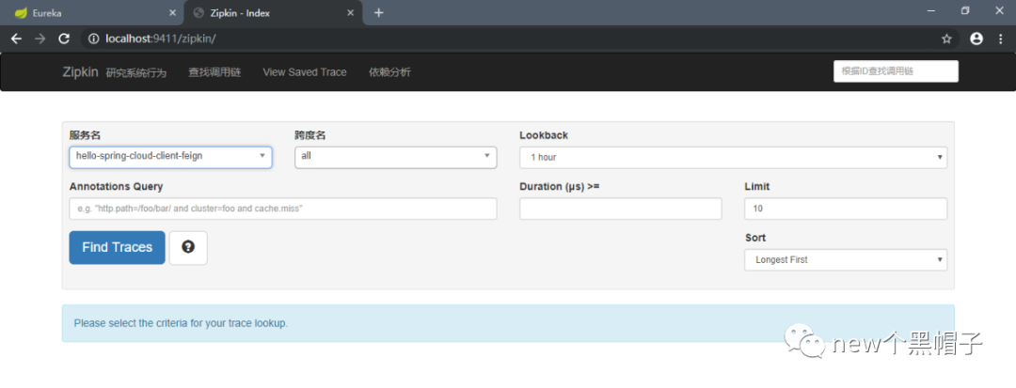This screenshot has width=1016, height=388.
Task: Focus the Duration (μs) >= field
Action: [x=621, y=209]
